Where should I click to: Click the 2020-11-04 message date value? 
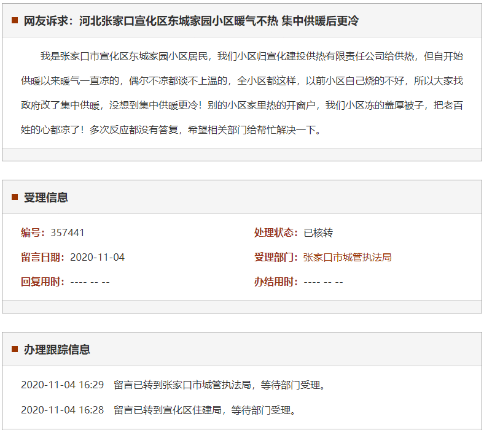(98, 258)
